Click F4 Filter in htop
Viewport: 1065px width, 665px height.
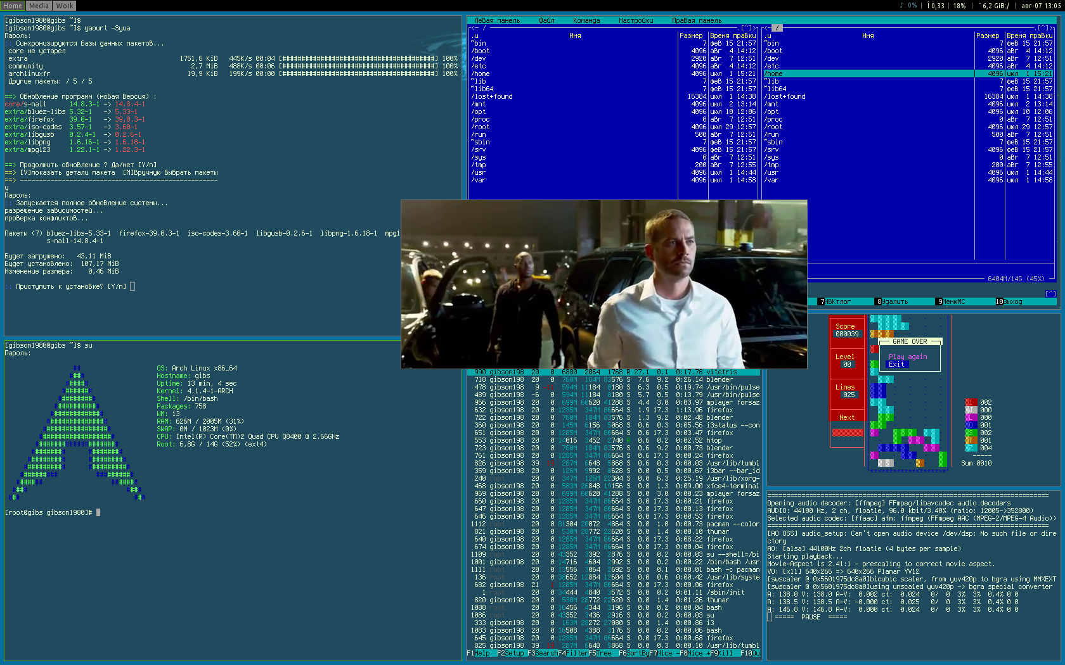coord(573,653)
